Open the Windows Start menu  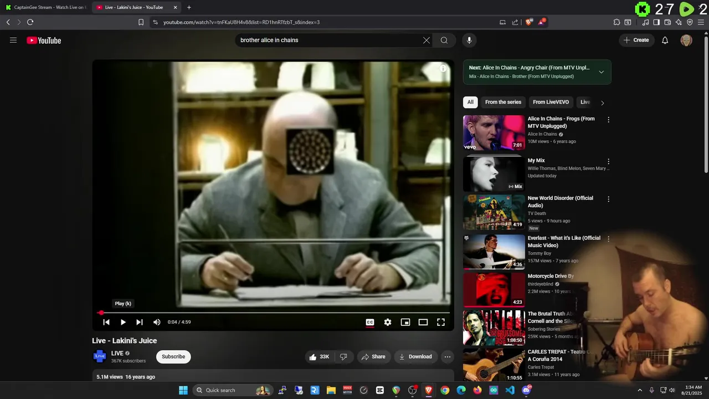183,390
